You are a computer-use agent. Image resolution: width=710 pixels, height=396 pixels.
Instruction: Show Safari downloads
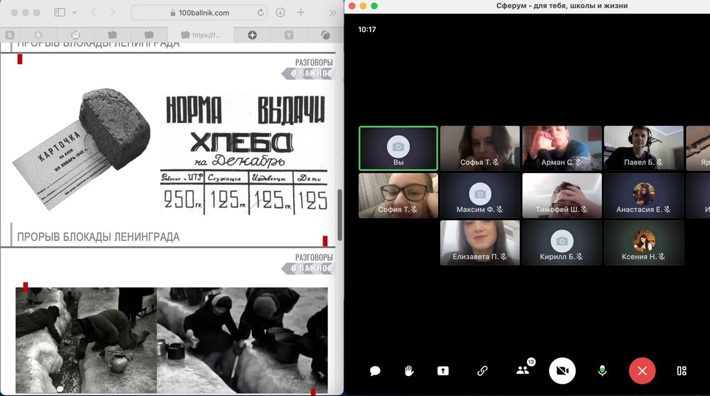tap(280, 12)
